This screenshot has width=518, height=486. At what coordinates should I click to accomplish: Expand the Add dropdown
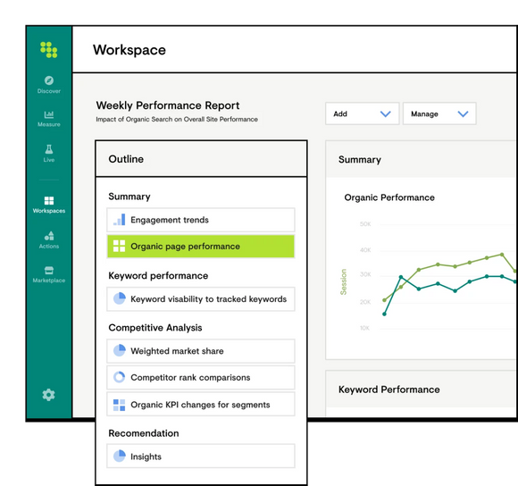click(x=362, y=113)
